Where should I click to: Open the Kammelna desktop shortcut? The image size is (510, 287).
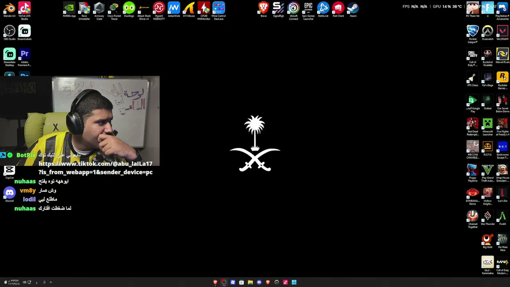488,265
